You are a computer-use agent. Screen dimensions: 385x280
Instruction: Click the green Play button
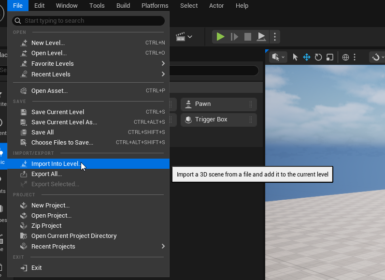point(220,37)
